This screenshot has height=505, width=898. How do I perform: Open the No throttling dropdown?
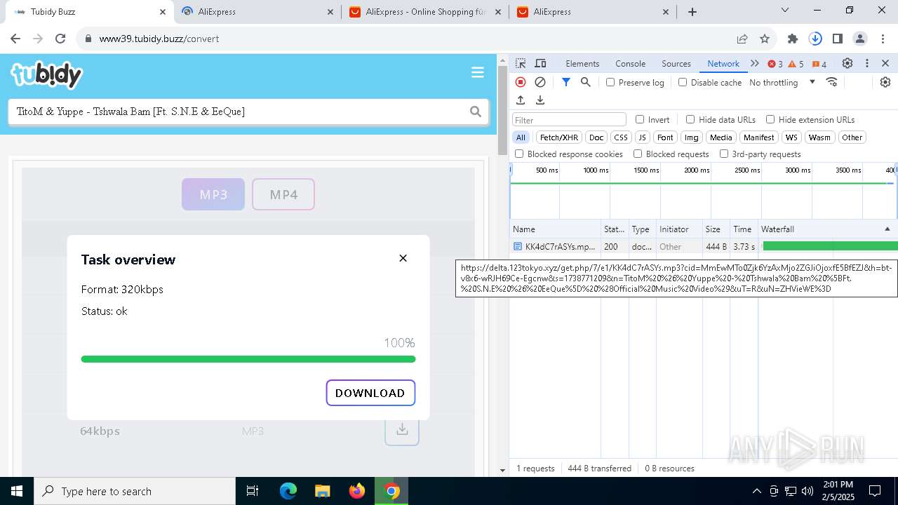782,82
